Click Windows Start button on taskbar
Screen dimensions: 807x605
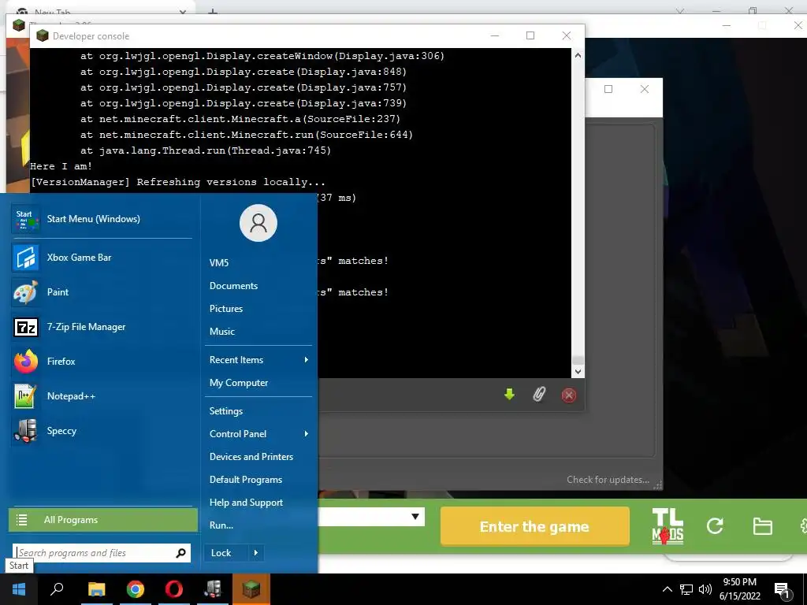coord(19,589)
